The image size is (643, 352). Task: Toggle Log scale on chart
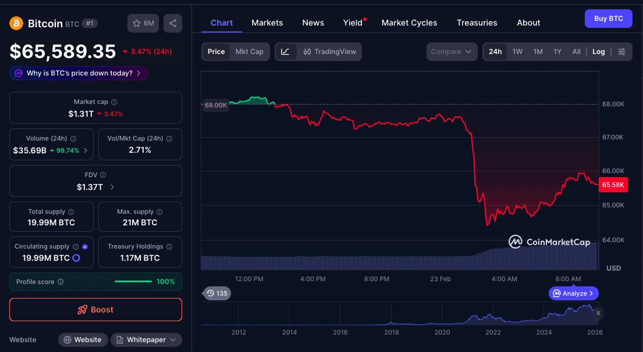(598, 52)
